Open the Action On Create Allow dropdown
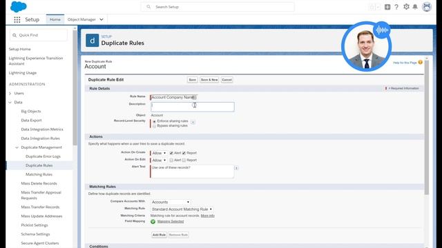This screenshot has width=442, height=248. tap(159, 153)
